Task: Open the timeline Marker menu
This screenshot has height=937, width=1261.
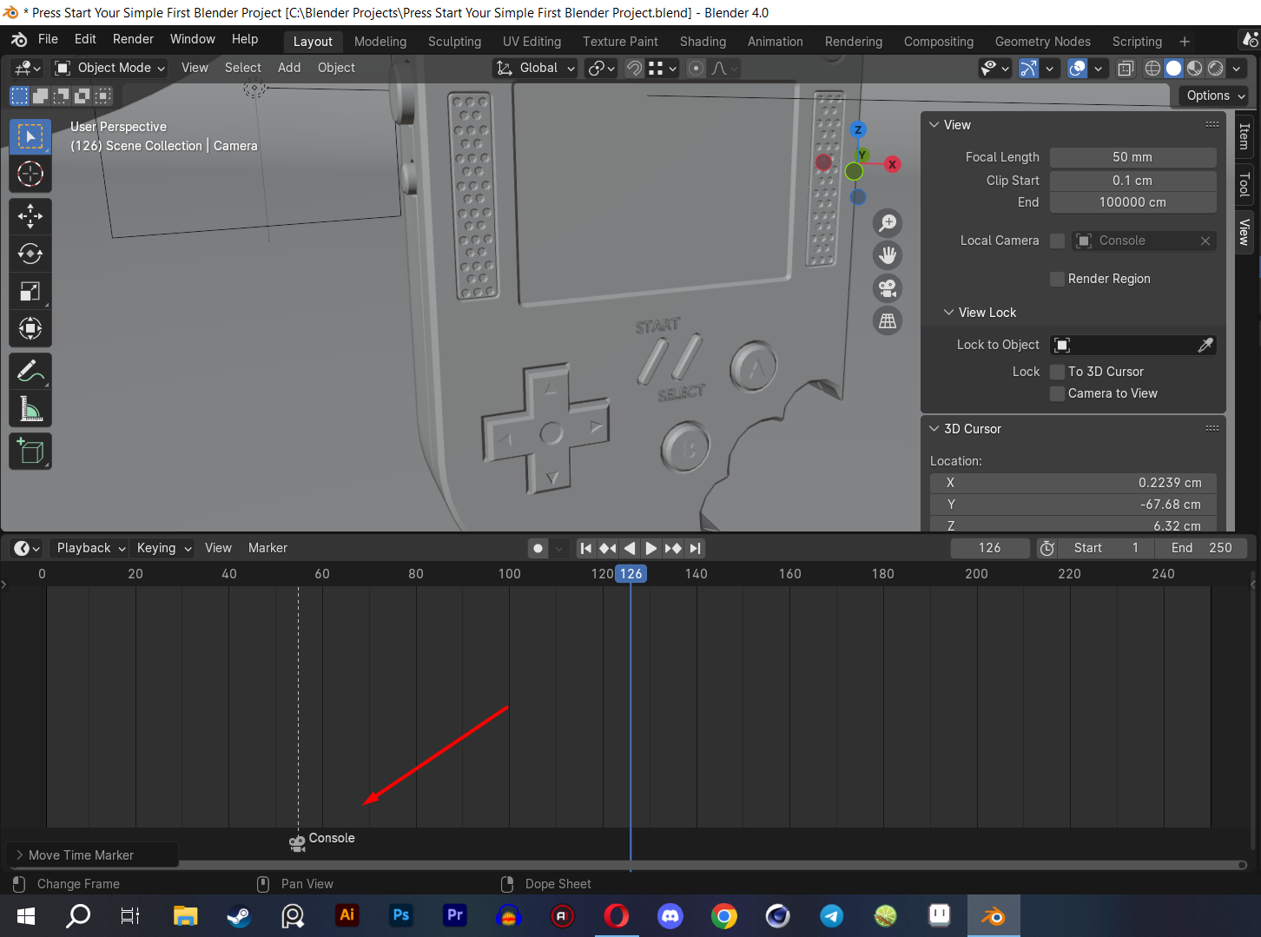Action: click(267, 548)
